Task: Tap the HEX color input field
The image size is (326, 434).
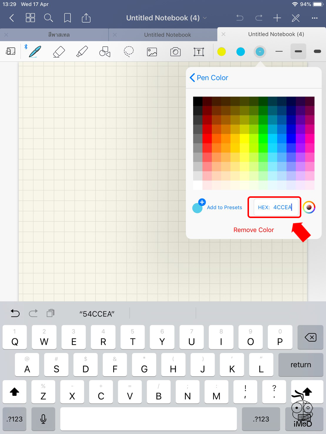Action: click(275, 207)
